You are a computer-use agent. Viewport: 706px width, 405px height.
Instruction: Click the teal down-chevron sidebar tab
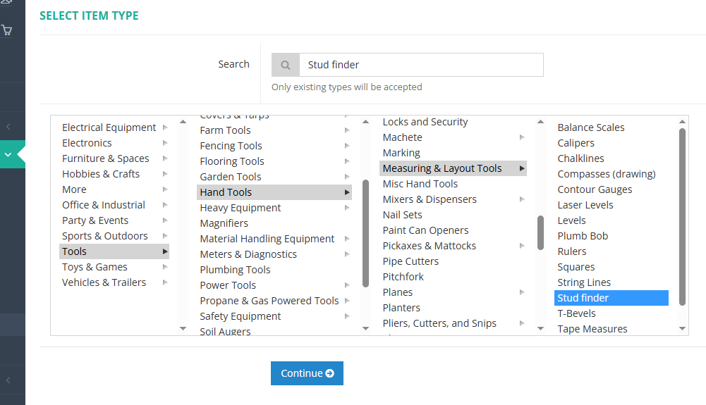[x=8, y=154]
